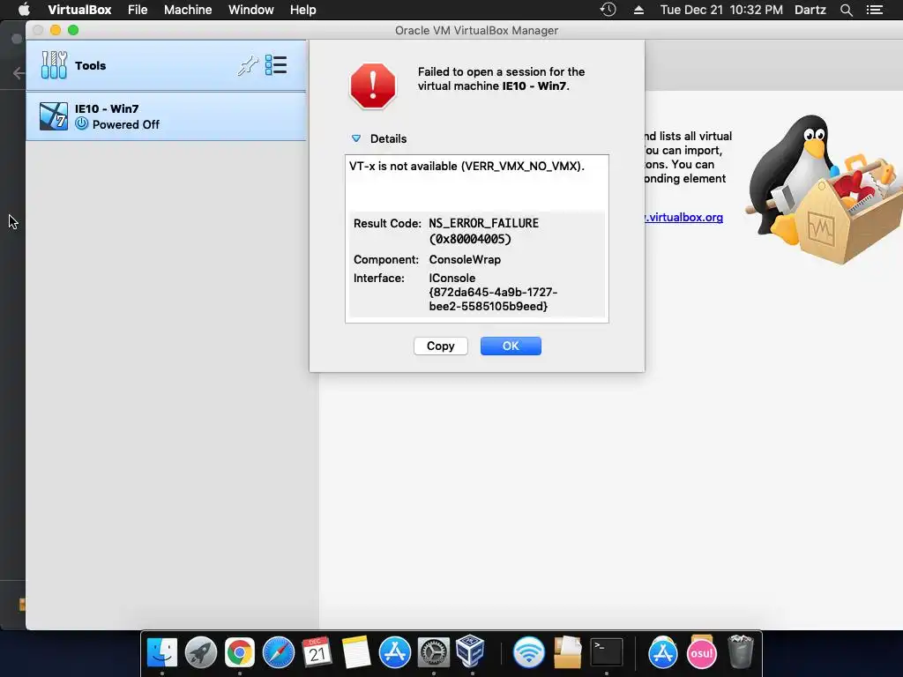Copy the error details with the Copy button
Image resolution: width=903 pixels, height=677 pixels.
click(x=441, y=346)
